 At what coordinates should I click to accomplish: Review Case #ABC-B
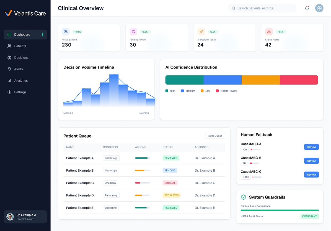tap(311, 161)
